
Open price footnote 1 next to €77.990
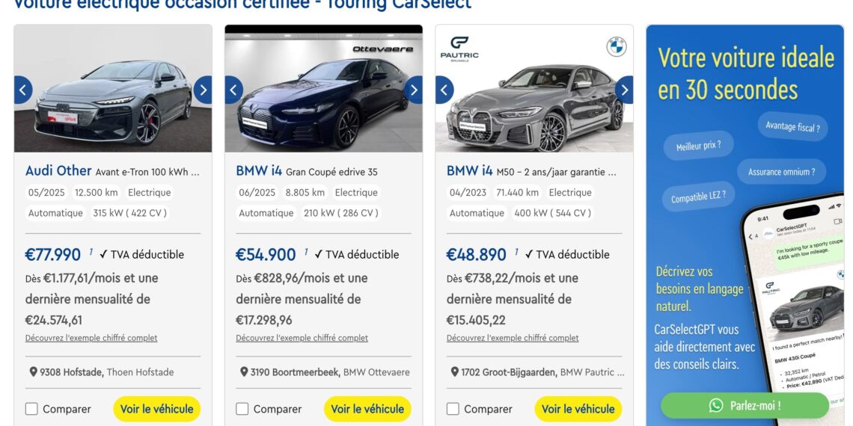tap(91, 251)
